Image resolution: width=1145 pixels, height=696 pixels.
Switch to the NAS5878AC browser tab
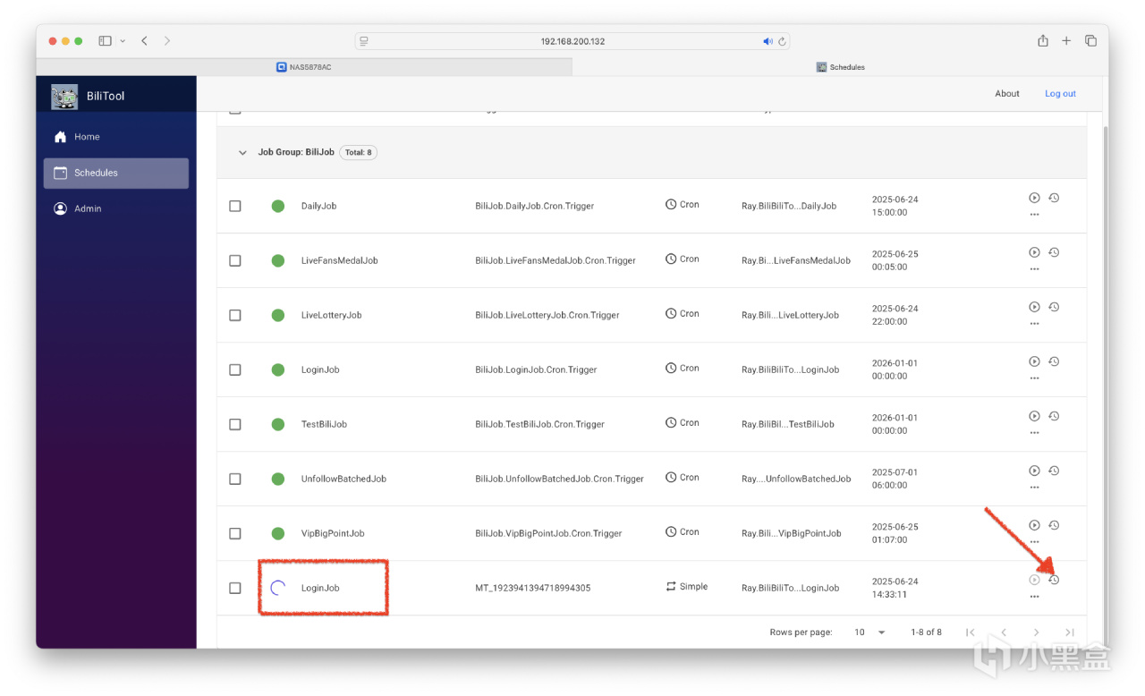click(304, 67)
